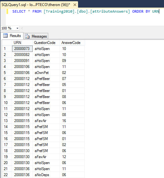
Task: Select URN 20000130 in row 20
Action: pyautogui.click(x=22, y=163)
